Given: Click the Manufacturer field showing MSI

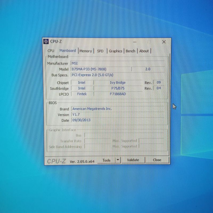Looking at the screenshot, I should (x=117, y=63).
